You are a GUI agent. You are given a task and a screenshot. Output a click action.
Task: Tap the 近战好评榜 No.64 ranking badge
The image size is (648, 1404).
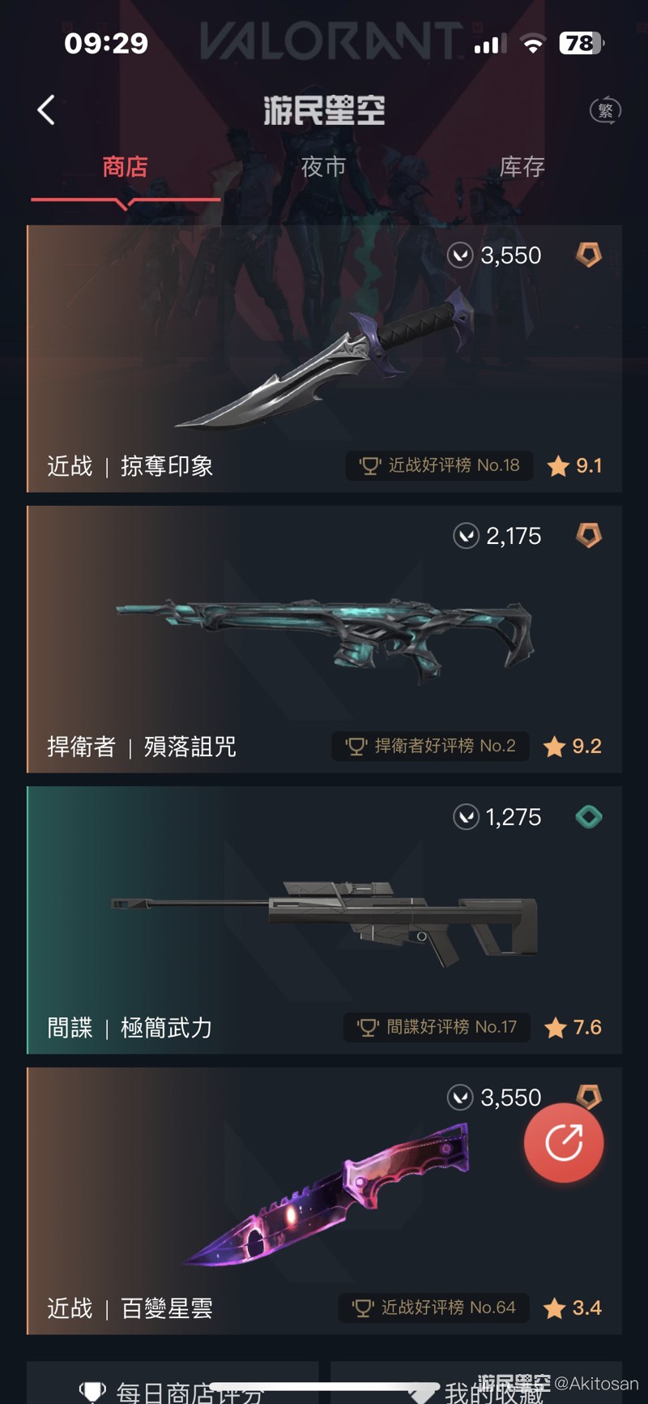click(433, 1308)
